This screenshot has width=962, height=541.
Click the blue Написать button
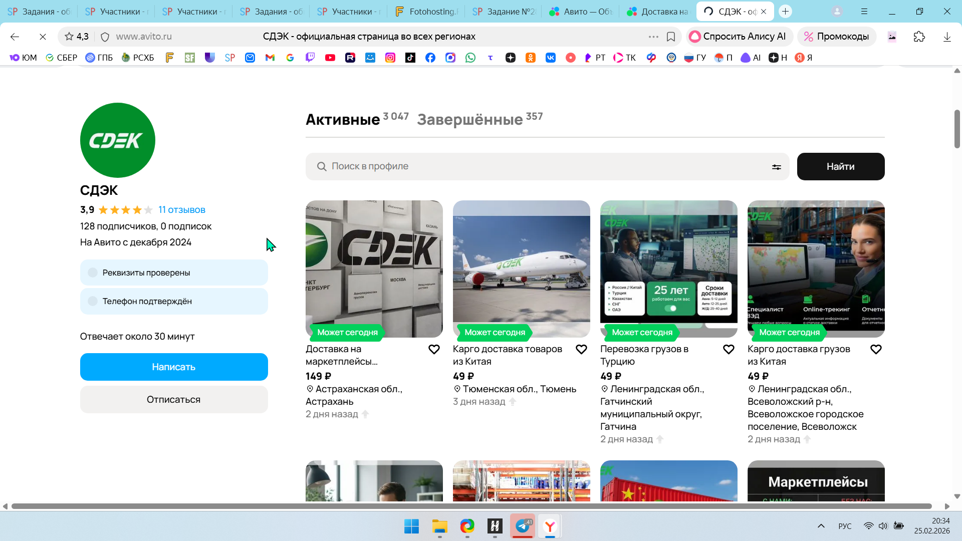(174, 367)
